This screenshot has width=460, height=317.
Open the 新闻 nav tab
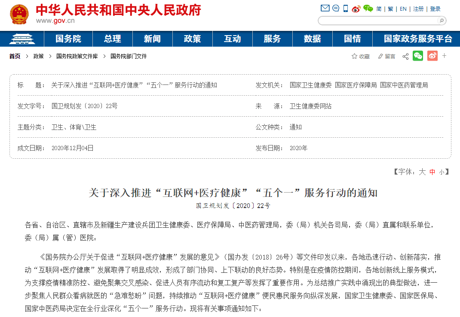coord(152,39)
